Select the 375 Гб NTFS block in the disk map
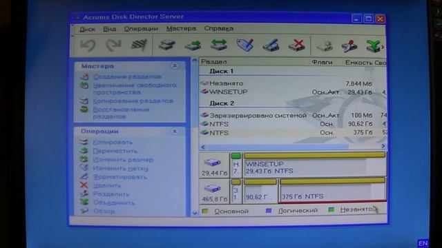The width and height of the screenshot is (442, 248). 332,190
